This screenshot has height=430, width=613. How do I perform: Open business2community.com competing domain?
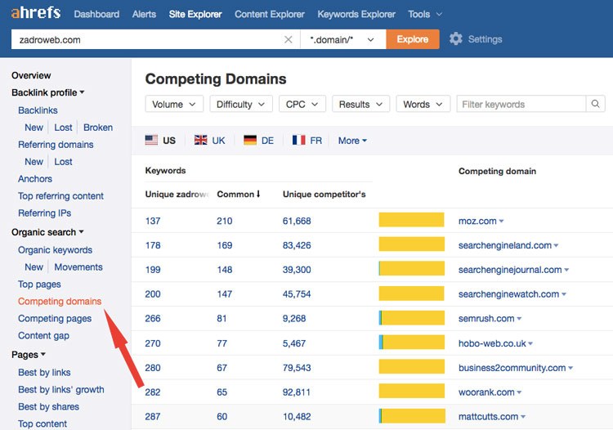512,368
